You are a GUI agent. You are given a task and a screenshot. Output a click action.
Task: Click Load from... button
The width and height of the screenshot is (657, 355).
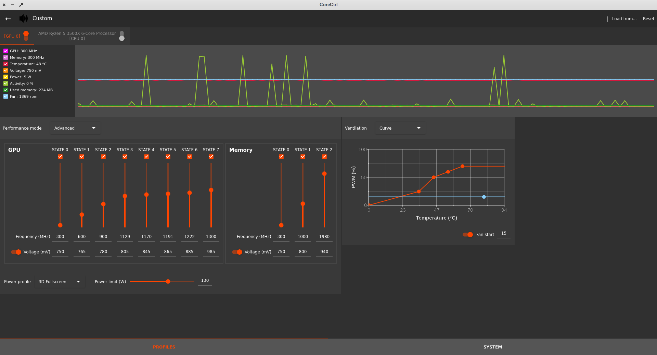624,19
